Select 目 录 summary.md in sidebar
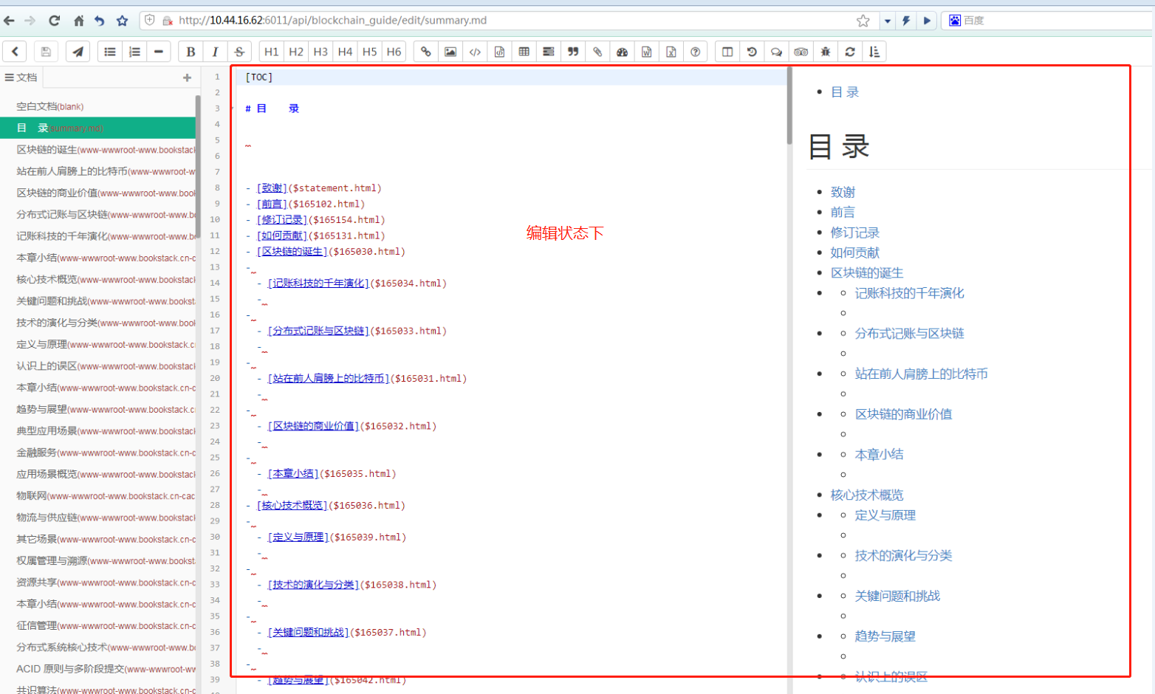 [98, 128]
